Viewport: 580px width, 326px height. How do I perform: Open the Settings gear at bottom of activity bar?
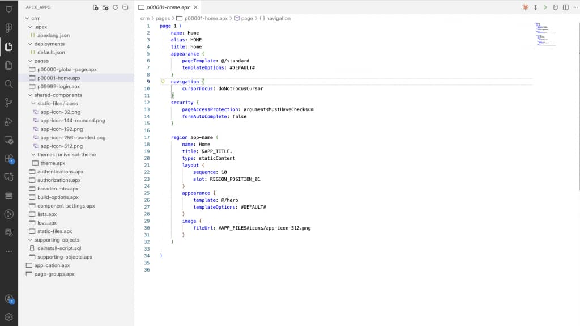[8, 317]
